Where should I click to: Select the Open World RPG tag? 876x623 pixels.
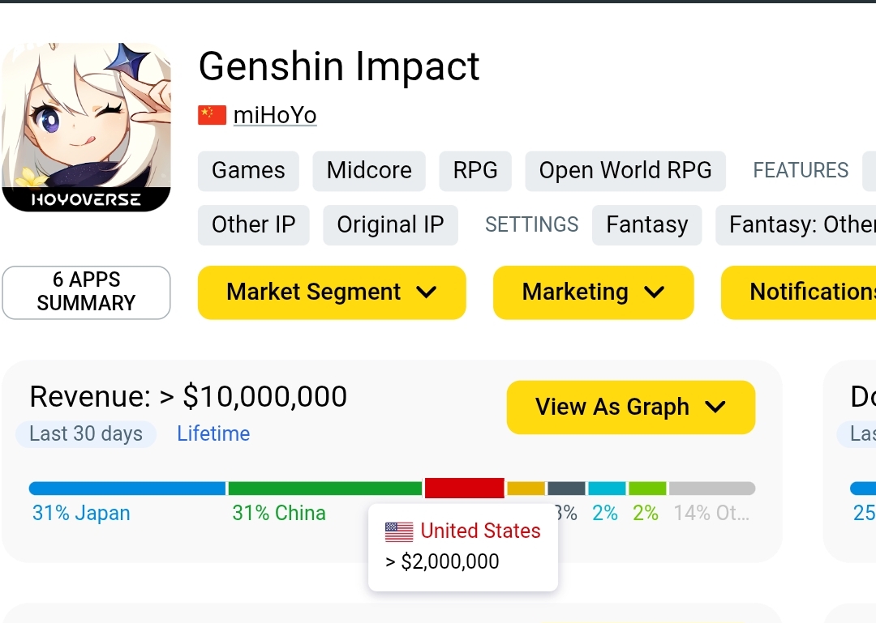click(625, 171)
